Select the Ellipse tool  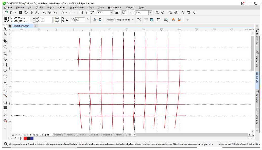click(5, 70)
